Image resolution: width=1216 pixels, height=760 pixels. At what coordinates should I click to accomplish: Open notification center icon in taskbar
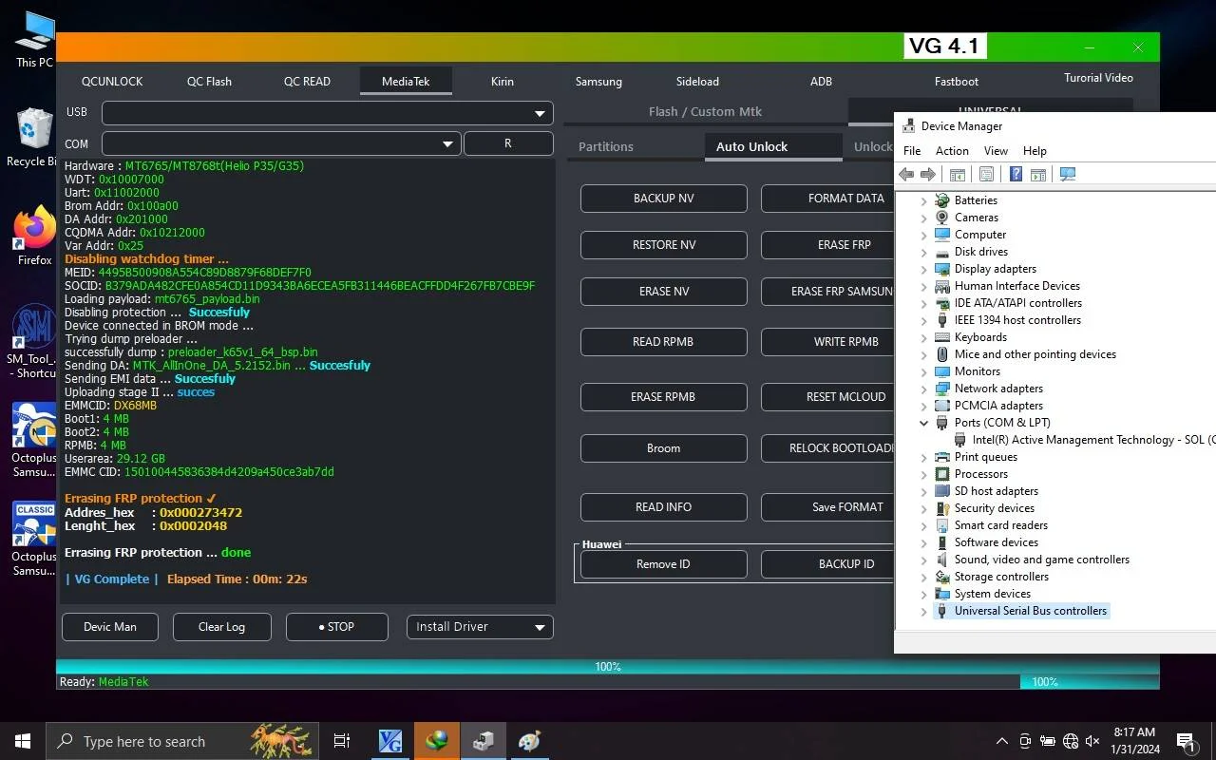click(x=1186, y=741)
